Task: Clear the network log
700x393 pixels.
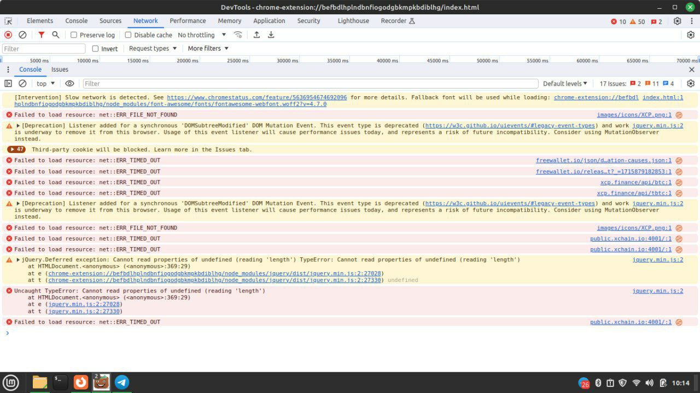Action: [x=22, y=35]
